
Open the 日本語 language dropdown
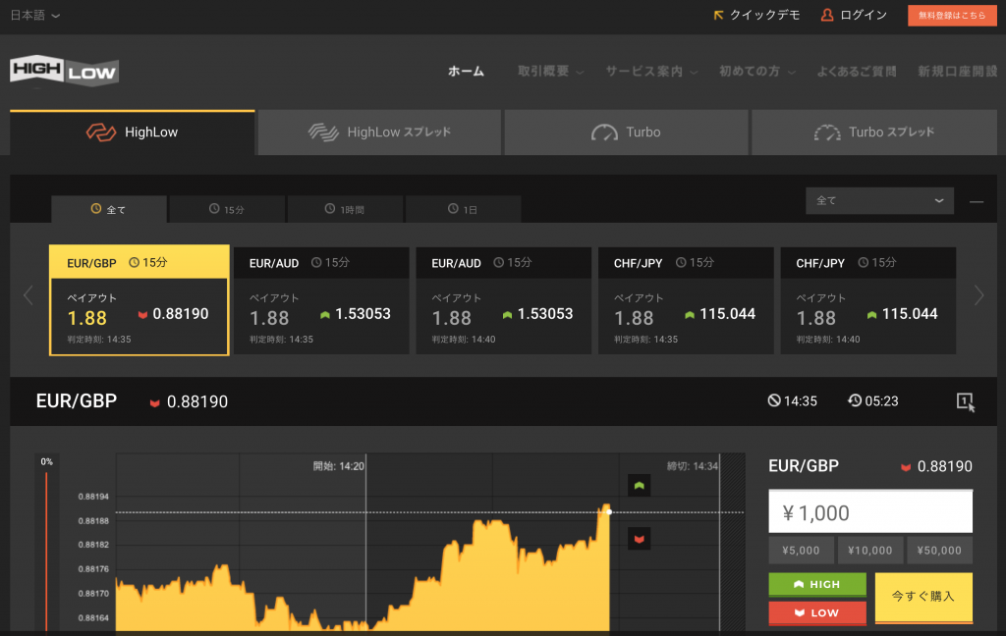click(x=34, y=15)
